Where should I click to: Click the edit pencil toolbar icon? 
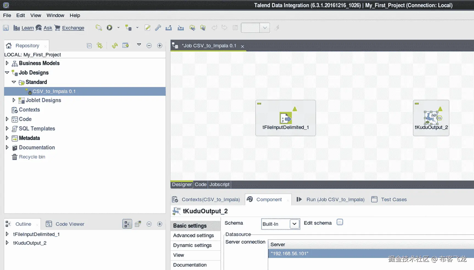point(148,27)
